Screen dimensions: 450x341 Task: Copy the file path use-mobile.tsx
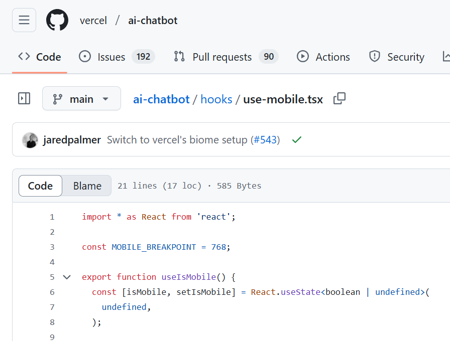339,99
